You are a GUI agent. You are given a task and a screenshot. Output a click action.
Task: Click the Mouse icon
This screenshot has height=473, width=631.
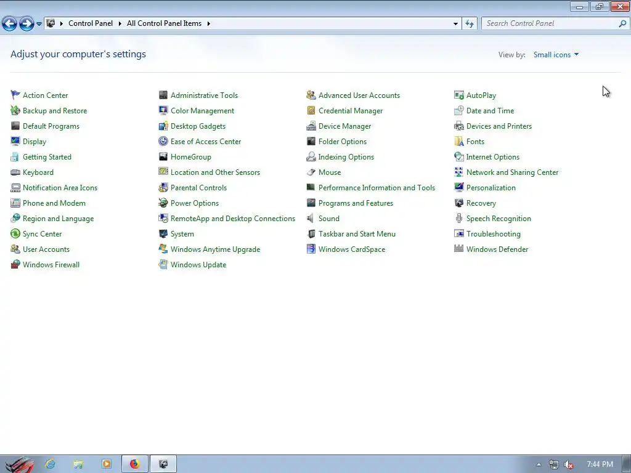coord(311,172)
